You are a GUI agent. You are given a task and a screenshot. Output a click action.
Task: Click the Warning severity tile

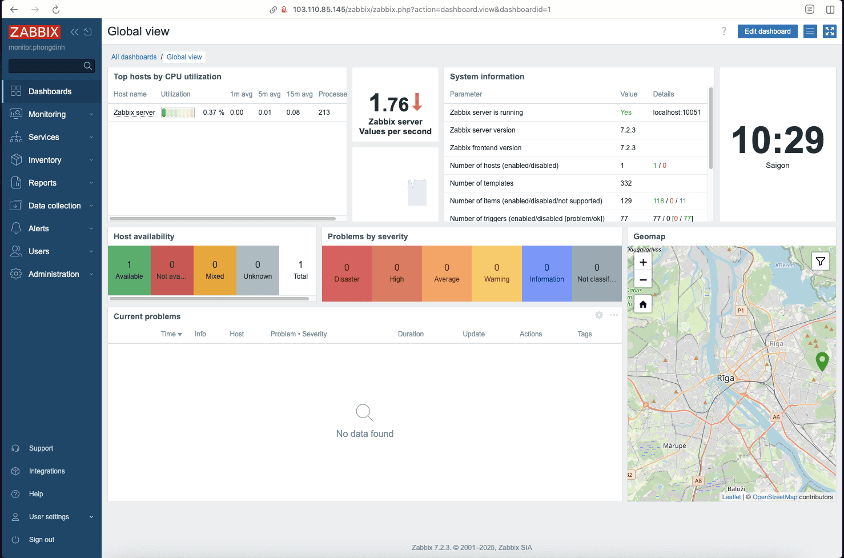[x=497, y=274]
